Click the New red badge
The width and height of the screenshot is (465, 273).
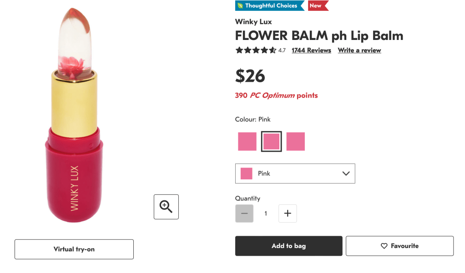click(316, 6)
